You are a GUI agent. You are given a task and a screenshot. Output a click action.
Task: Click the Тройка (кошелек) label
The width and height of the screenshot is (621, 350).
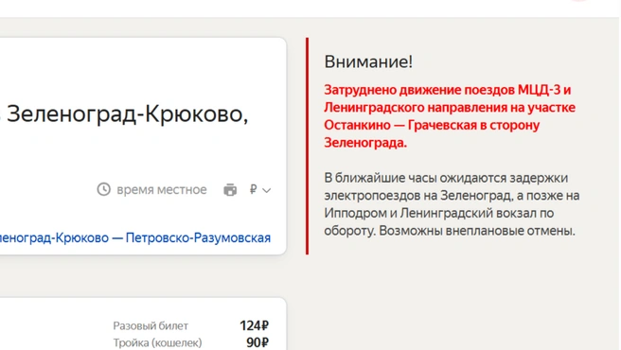pyautogui.click(x=158, y=342)
